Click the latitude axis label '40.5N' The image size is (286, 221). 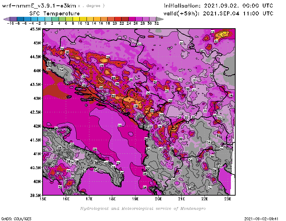(35, 168)
